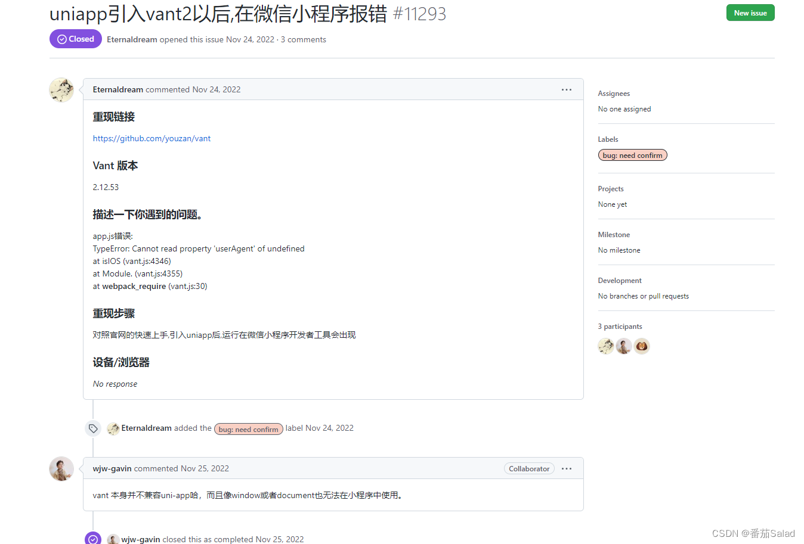The image size is (804, 544).
Task: Click second participant avatar in sidebar
Action: pyautogui.click(x=624, y=346)
